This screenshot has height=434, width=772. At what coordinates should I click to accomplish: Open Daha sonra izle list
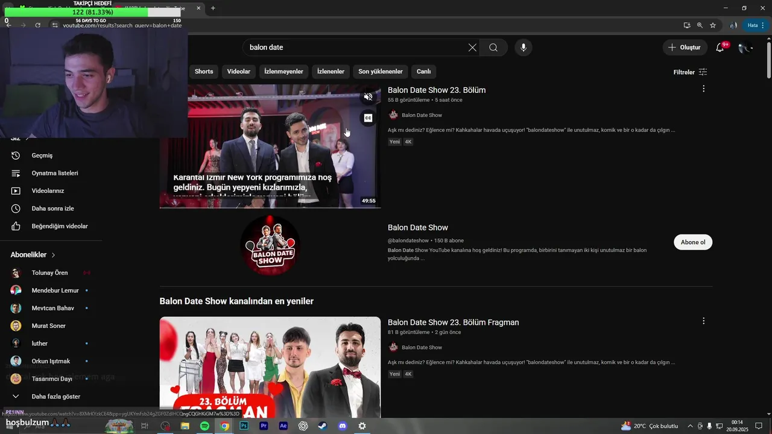[51, 209]
